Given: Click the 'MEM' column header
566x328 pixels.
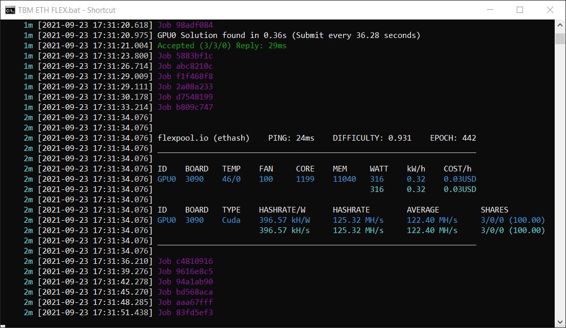Looking at the screenshot, I should point(340,169).
